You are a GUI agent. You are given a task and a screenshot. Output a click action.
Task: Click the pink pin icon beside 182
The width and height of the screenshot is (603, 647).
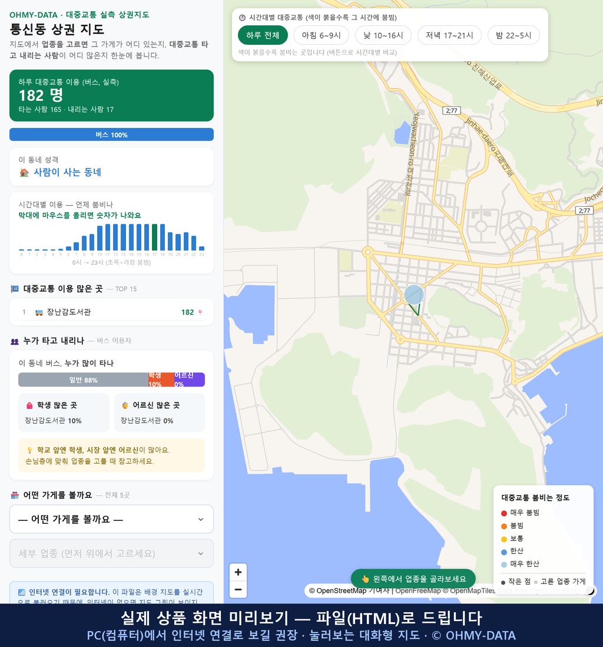coord(200,312)
